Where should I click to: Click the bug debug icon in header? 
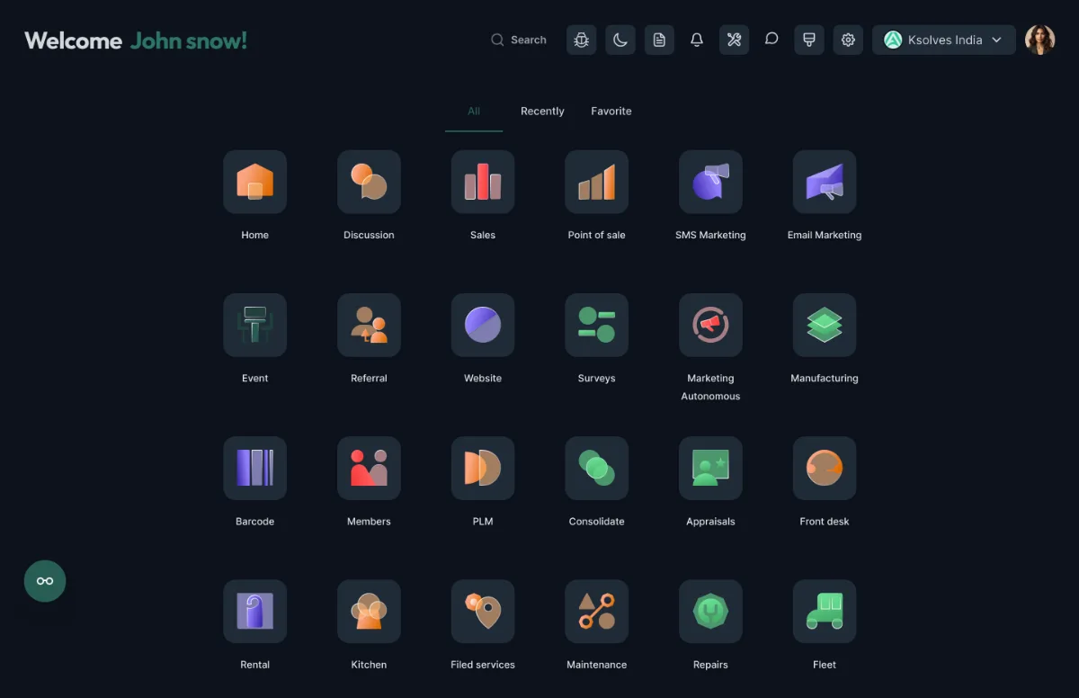pyautogui.click(x=582, y=40)
